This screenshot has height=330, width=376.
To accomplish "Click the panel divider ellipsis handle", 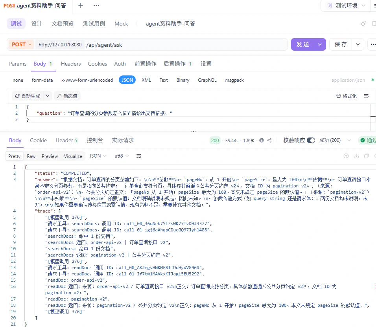I will pyautogui.click(x=193, y=132).
